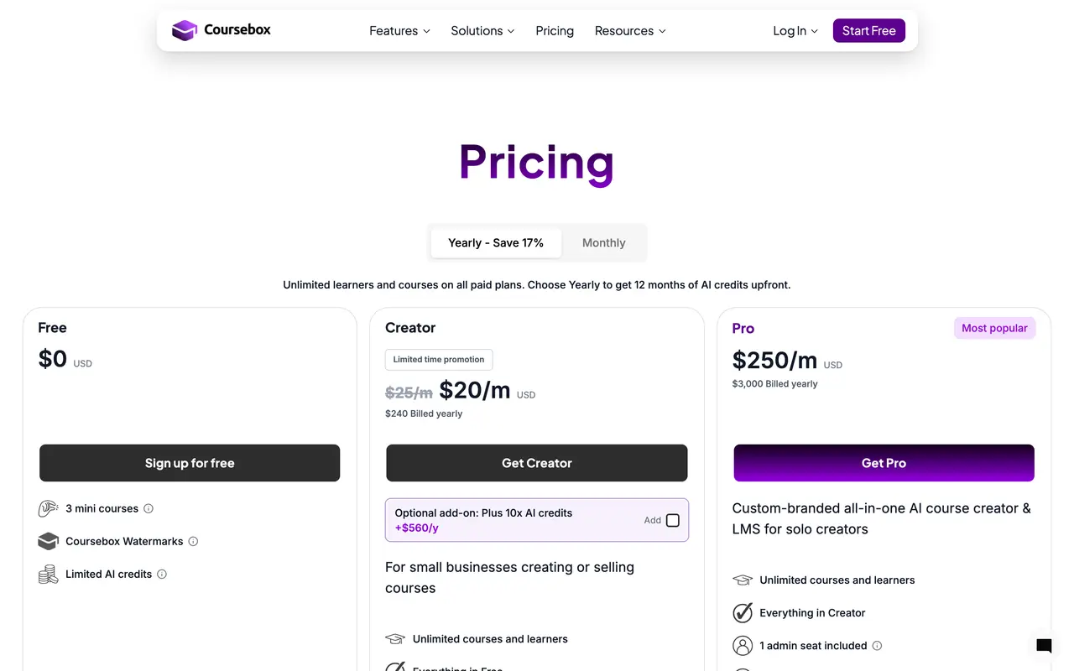1074x671 pixels.
Task: Click the $20/m Creator price
Action: (475, 390)
